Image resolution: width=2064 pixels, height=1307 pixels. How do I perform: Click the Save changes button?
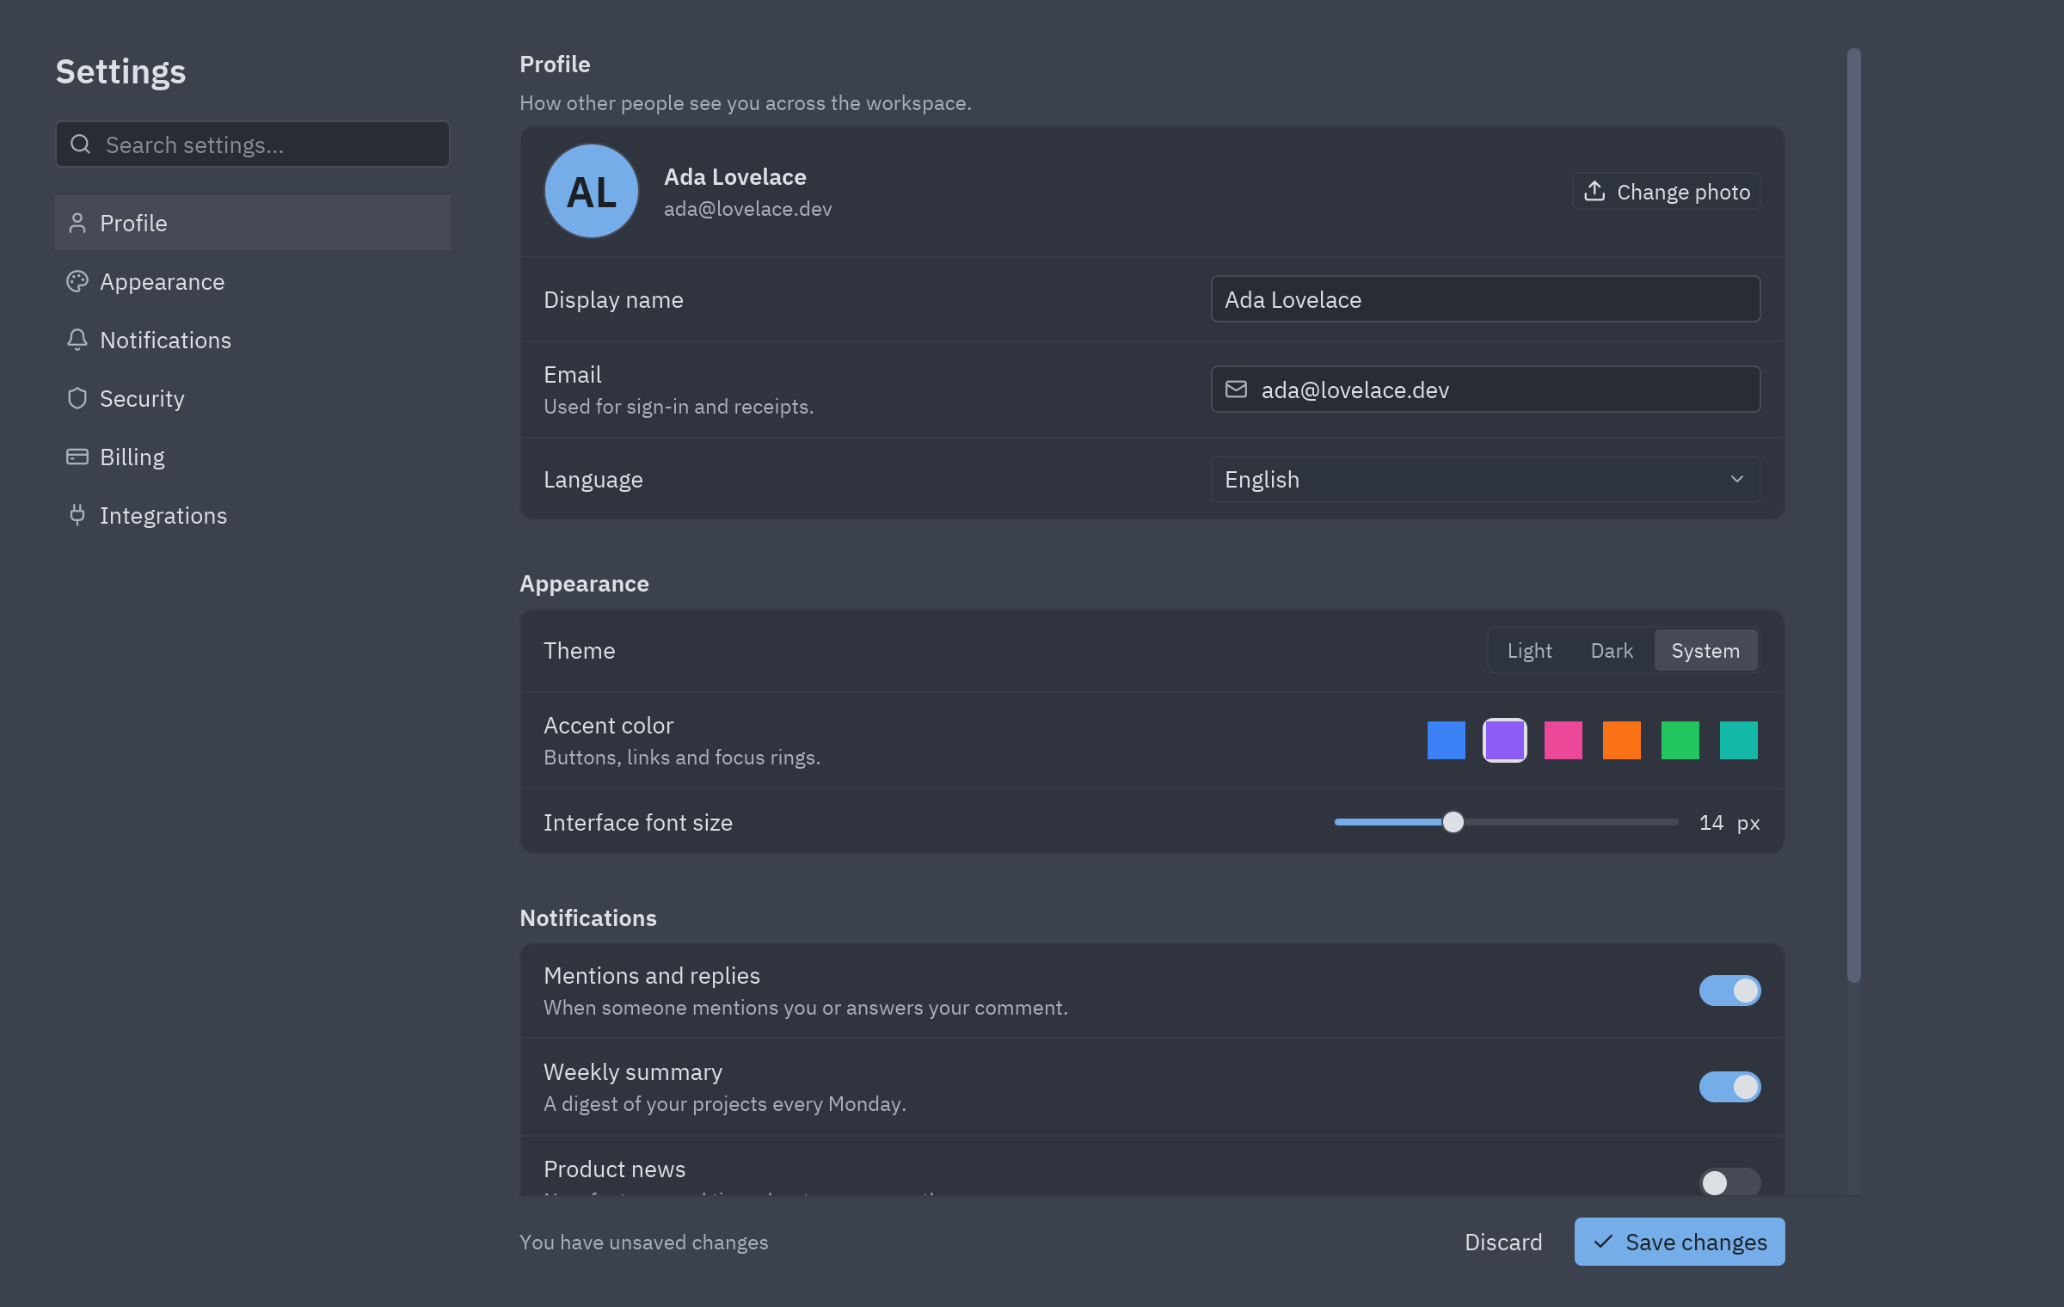coord(1680,1242)
